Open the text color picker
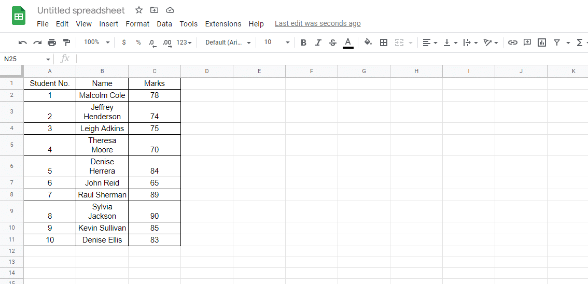Screen dimensions: 588x284 click(348, 42)
